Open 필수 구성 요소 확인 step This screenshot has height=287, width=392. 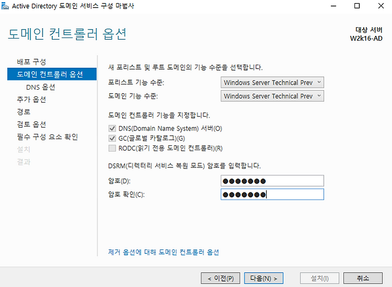47,137
